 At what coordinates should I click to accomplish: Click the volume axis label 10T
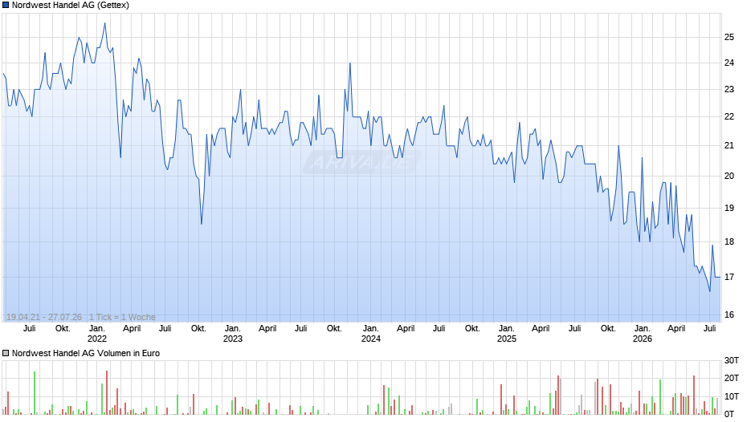(x=732, y=396)
